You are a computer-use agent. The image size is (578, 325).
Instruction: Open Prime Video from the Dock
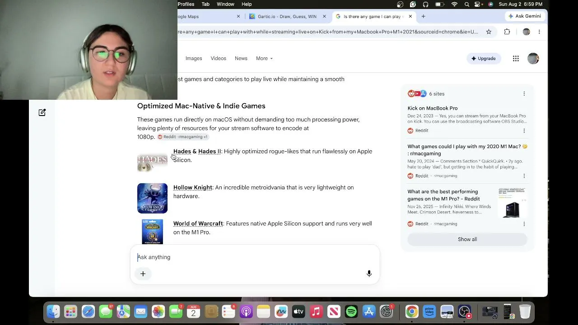click(429, 311)
